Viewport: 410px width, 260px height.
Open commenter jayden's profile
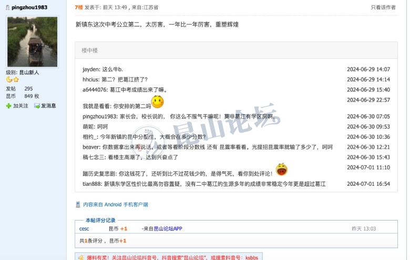90,69
